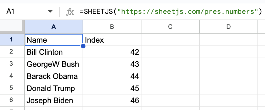265x110 pixels.
Task: Select the Barack Obama cell
Action: point(54,76)
